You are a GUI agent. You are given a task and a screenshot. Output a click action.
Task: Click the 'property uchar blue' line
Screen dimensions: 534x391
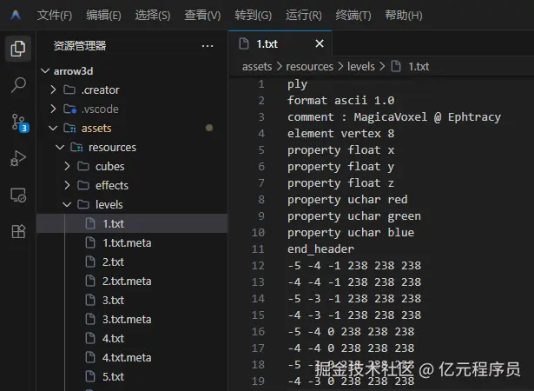(351, 233)
